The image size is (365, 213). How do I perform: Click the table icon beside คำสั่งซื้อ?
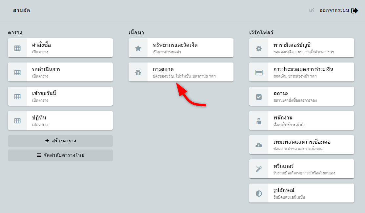(17, 48)
